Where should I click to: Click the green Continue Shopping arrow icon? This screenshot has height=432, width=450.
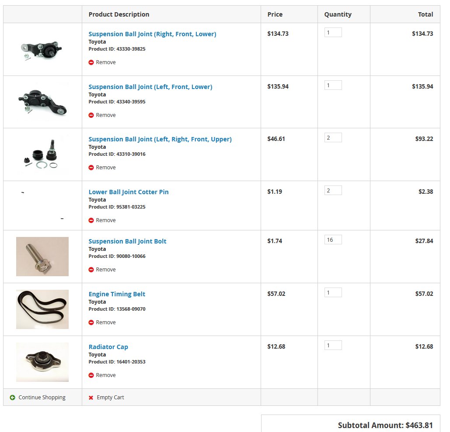tap(12, 398)
